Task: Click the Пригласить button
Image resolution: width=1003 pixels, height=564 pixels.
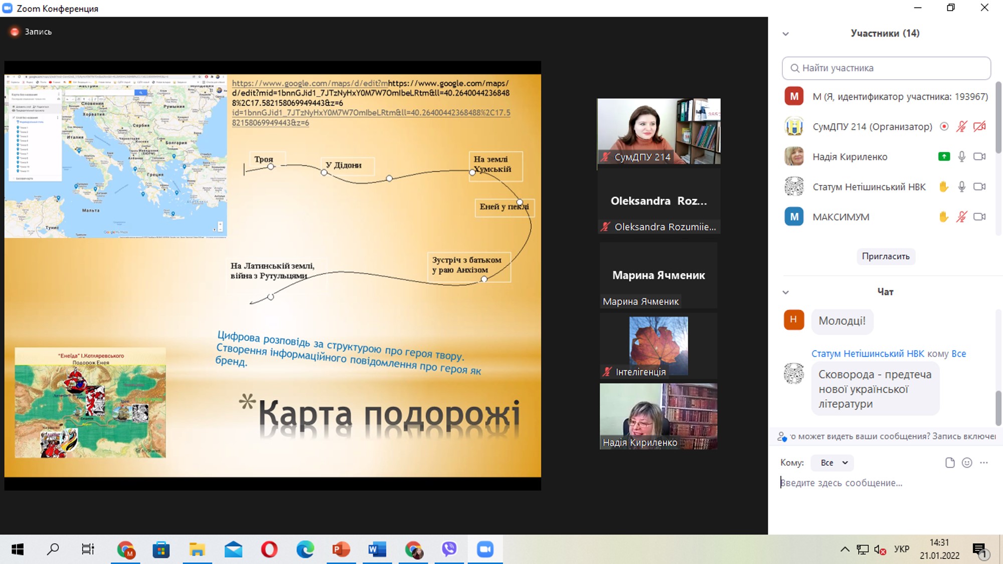Action: click(885, 256)
